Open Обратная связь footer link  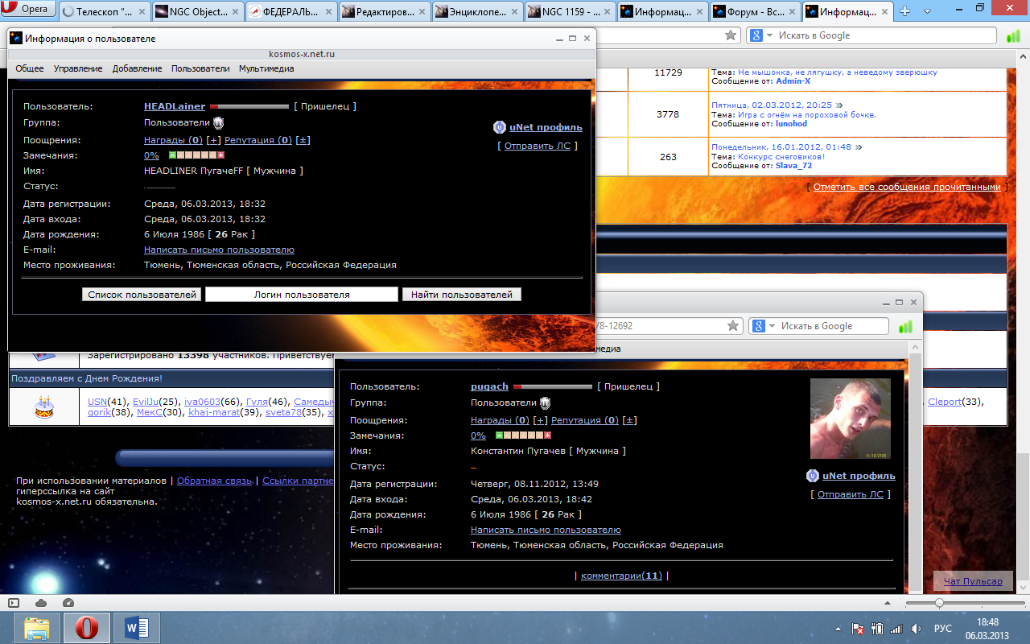tap(214, 481)
